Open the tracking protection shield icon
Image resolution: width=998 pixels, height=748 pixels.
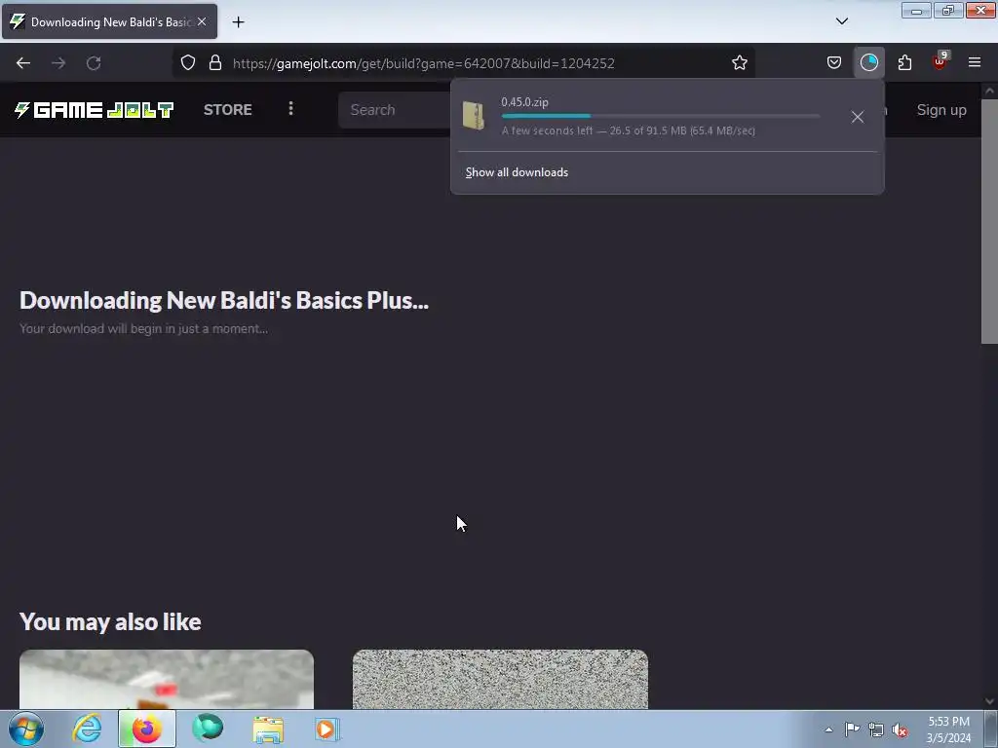tap(188, 63)
